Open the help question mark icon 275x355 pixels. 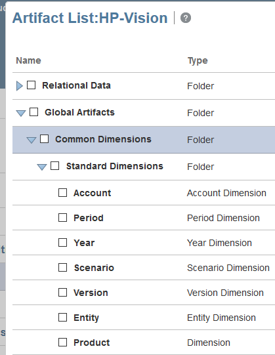pos(186,18)
